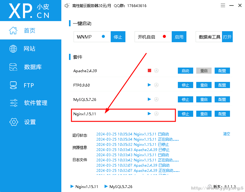This screenshot has width=245, height=192.
Task: Click the QQ群 176643616 announcement text
Action: [130, 6]
